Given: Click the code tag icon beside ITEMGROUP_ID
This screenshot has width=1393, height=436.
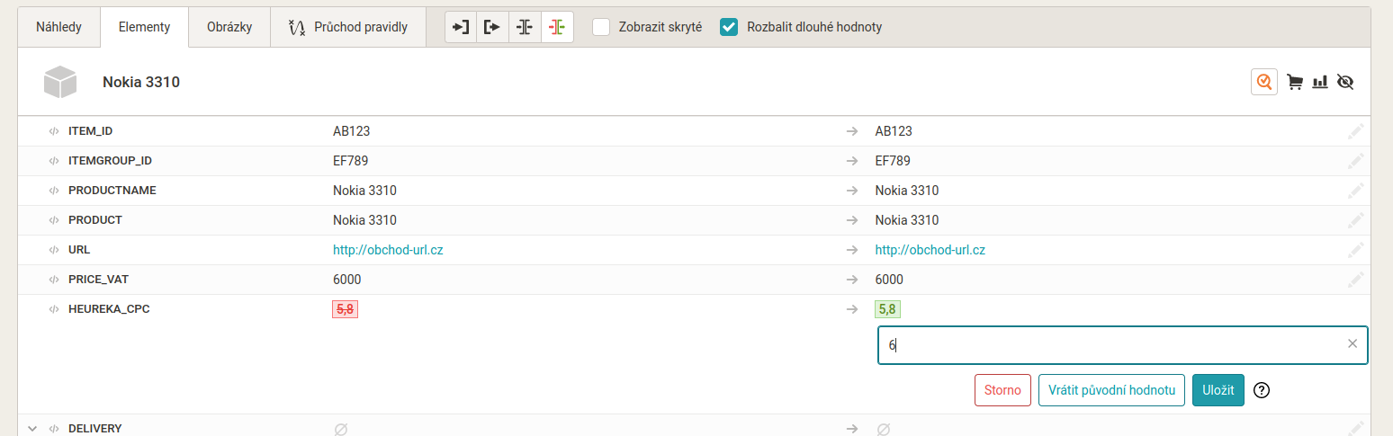Looking at the screenshot, I should (x=54, y=161).
